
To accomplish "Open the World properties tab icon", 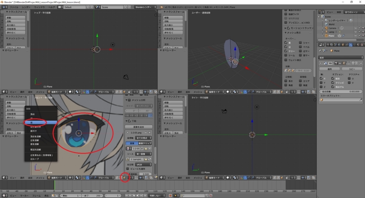I will pos(339,45).
